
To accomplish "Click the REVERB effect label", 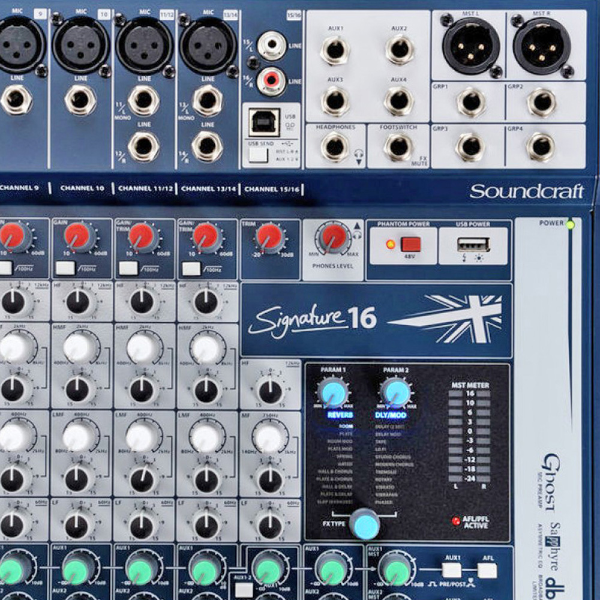I will [x=340, y=415].
